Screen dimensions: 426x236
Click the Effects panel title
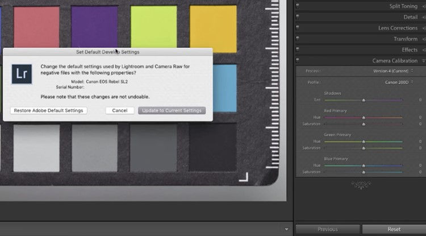(x=410, y=49)
